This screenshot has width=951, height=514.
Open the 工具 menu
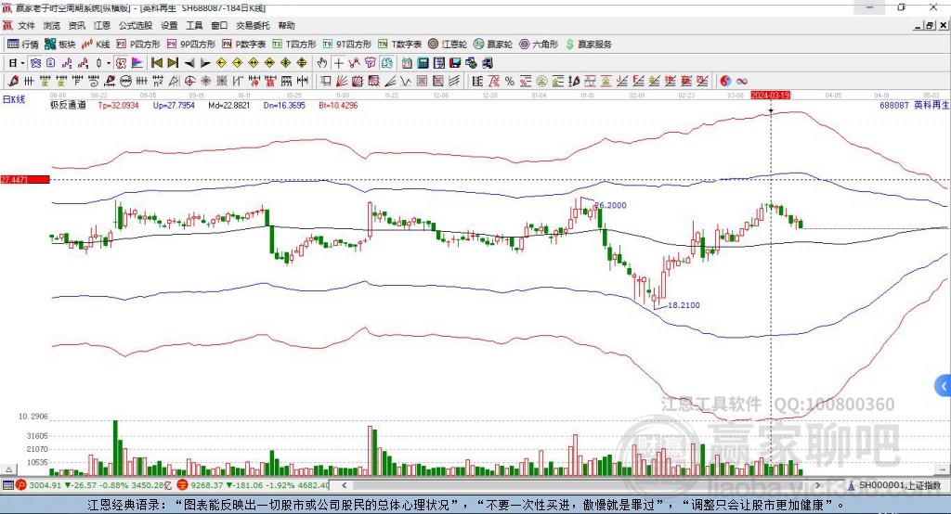coord(194,25)
